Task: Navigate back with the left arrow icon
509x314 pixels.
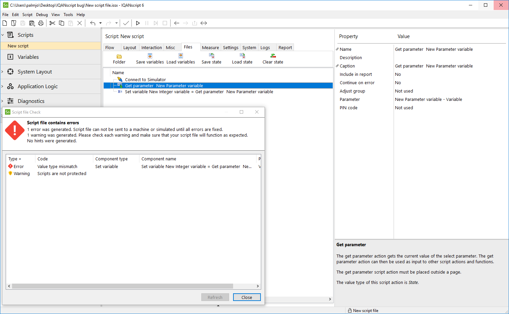Action: (x=177, y=23)
